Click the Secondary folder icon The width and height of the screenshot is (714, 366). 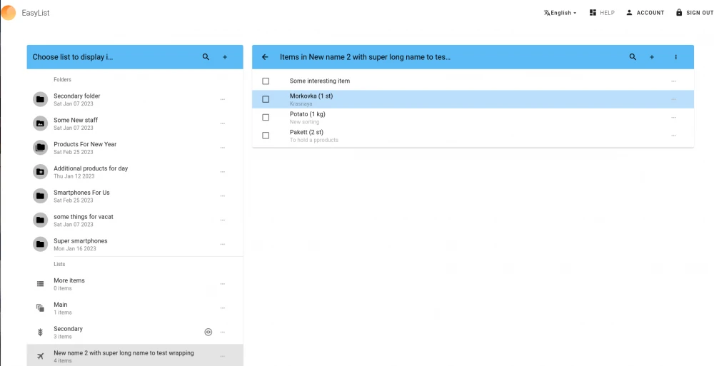pos(41,99)
